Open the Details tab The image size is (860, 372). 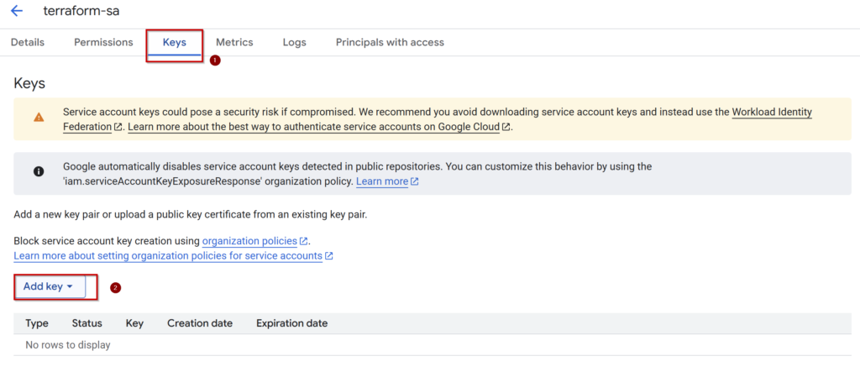(28, 42)
